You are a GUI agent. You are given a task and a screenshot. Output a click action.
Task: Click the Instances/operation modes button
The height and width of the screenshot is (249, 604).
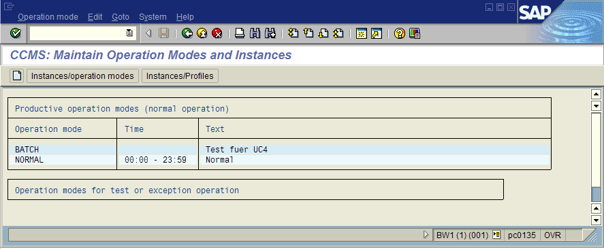tap(82, 76)
